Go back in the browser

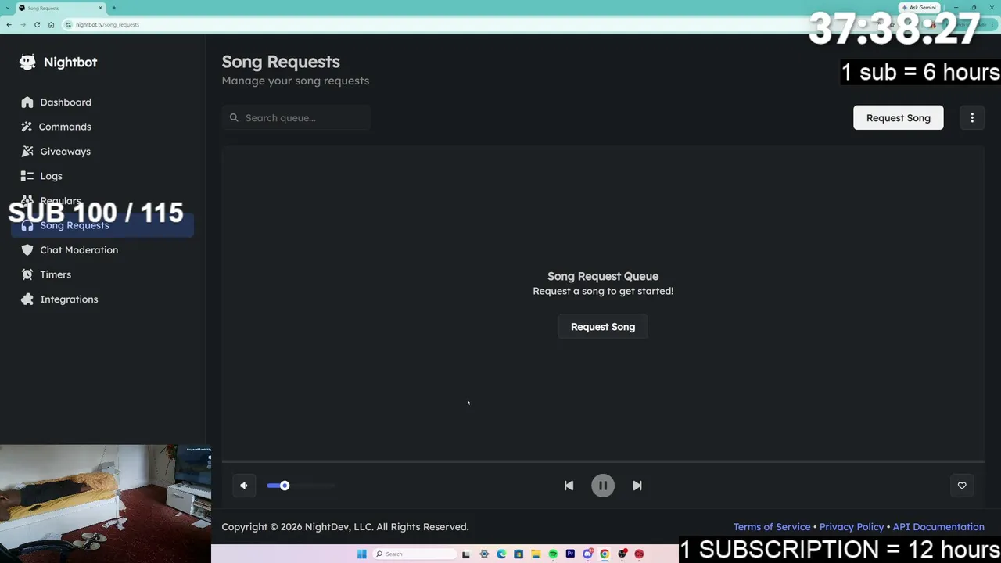pyautogui.click(x=9, y=25)
